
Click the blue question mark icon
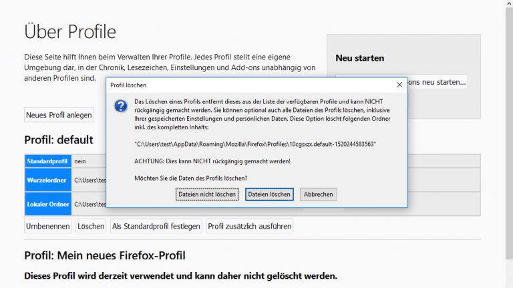coord(120,107)
